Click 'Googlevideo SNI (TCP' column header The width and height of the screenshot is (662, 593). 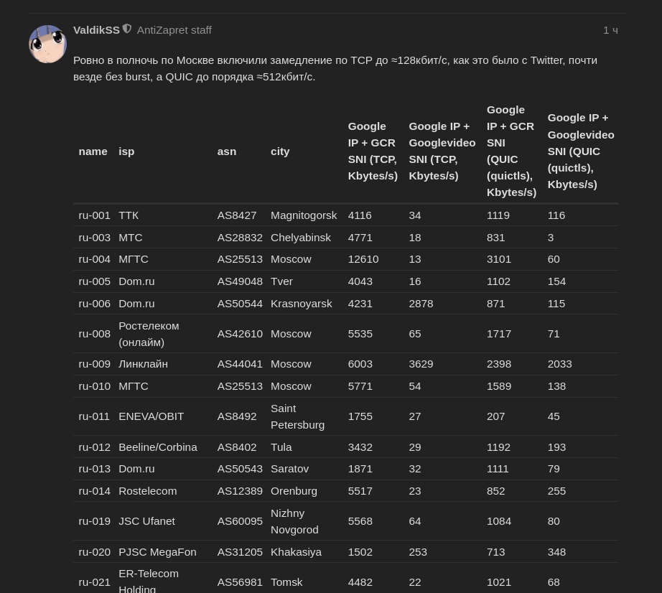coord(442,151)
